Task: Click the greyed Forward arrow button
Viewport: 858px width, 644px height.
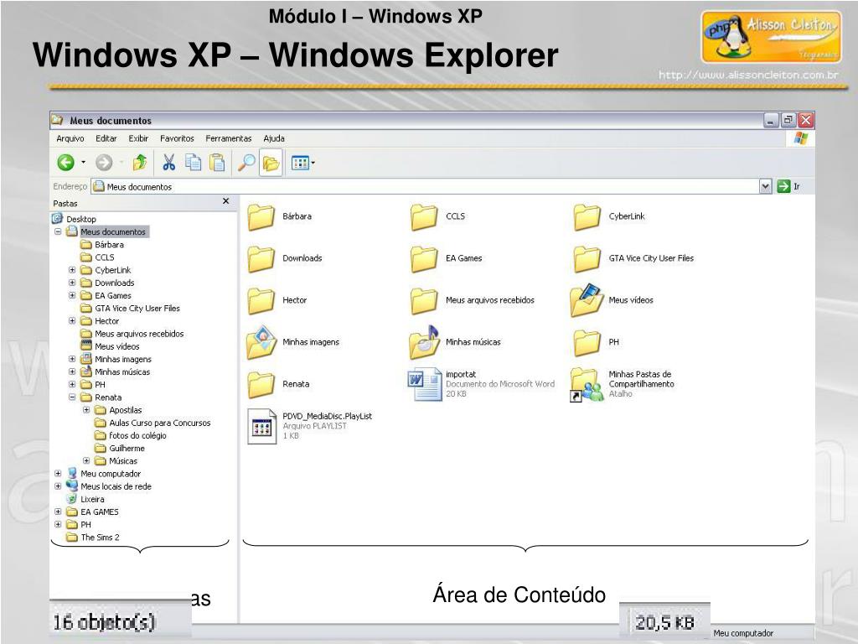Action: pos(103,162)
